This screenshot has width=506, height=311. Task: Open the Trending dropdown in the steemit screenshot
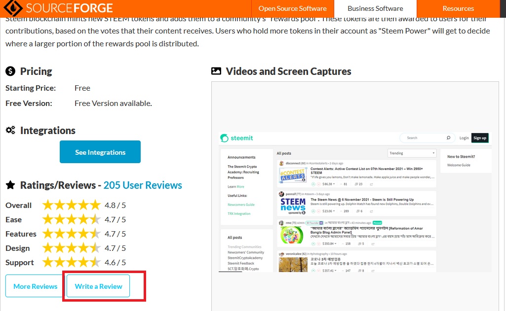coord(412,153)
